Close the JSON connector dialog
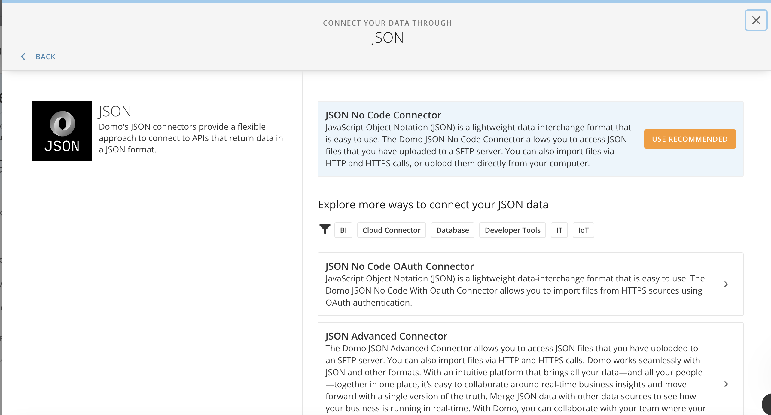 point(756,20)
